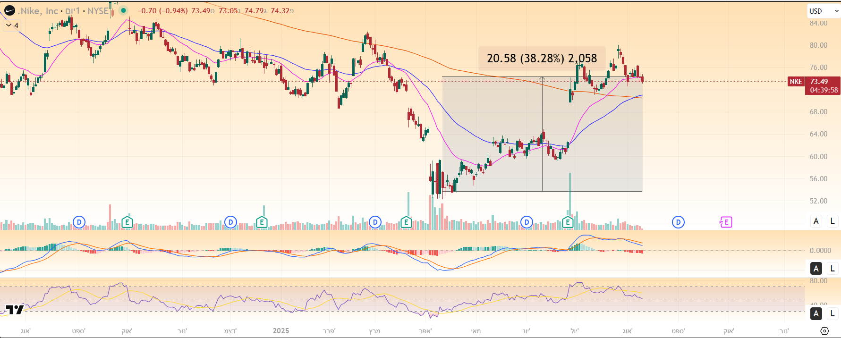841x338 pixels.
Task: Click the 80.00 price scale label
Action: 818,45
